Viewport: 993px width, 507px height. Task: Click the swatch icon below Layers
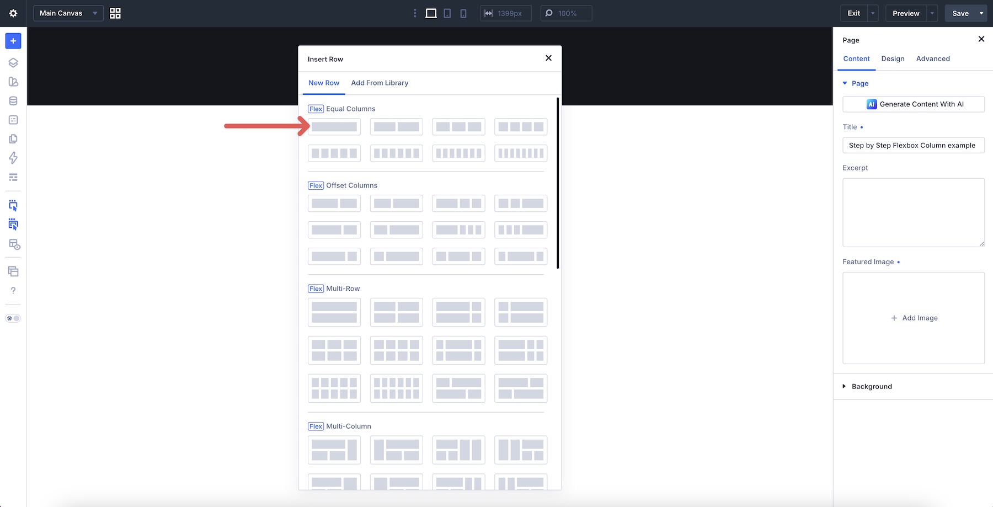(13, 82)
